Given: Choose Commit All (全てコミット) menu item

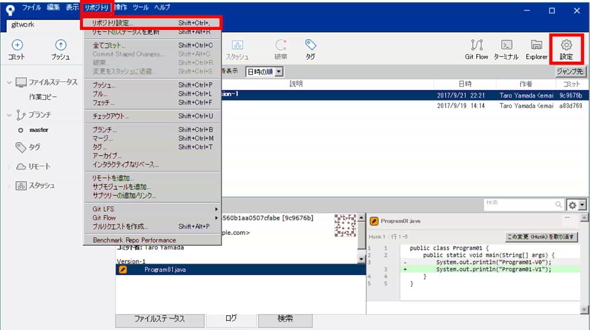Looking at the screenshot, I should 152,45.
